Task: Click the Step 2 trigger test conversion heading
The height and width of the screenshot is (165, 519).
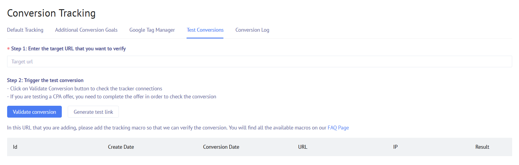Action: (x=45, y=80)
